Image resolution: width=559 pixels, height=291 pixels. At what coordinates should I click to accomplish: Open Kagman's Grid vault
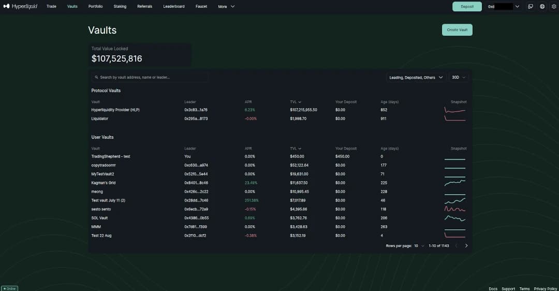[104, 183]
